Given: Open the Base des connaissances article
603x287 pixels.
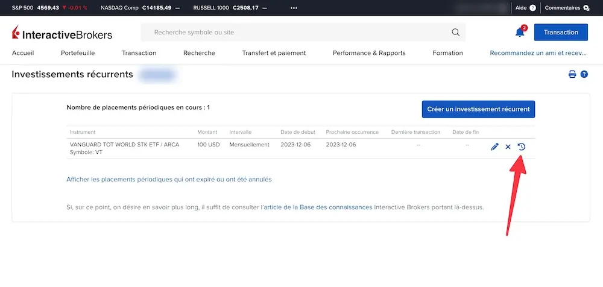Looking at the screenshot, I should pyautogui.click(x=318, y=207).
